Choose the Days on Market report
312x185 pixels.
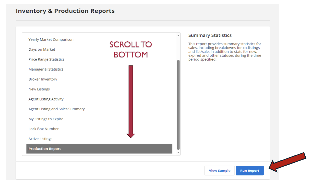point(42,50)
